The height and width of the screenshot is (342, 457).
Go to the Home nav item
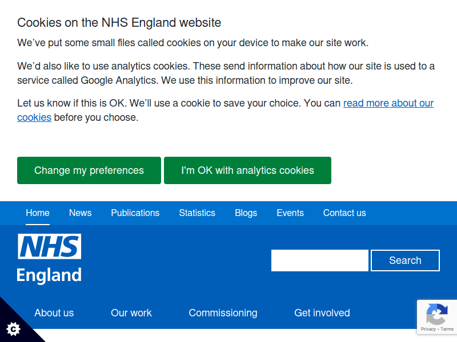[x=38, y=213]
